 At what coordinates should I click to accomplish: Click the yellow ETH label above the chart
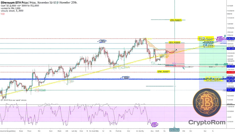point(176,20)
